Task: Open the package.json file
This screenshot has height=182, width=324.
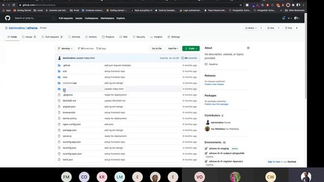Action: [x=70, y=130]
